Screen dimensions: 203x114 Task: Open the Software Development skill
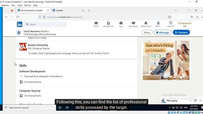point(32,71)
